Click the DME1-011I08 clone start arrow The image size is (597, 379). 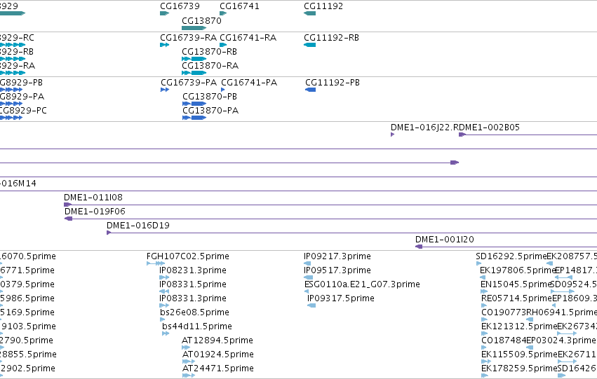pos(68,205)
